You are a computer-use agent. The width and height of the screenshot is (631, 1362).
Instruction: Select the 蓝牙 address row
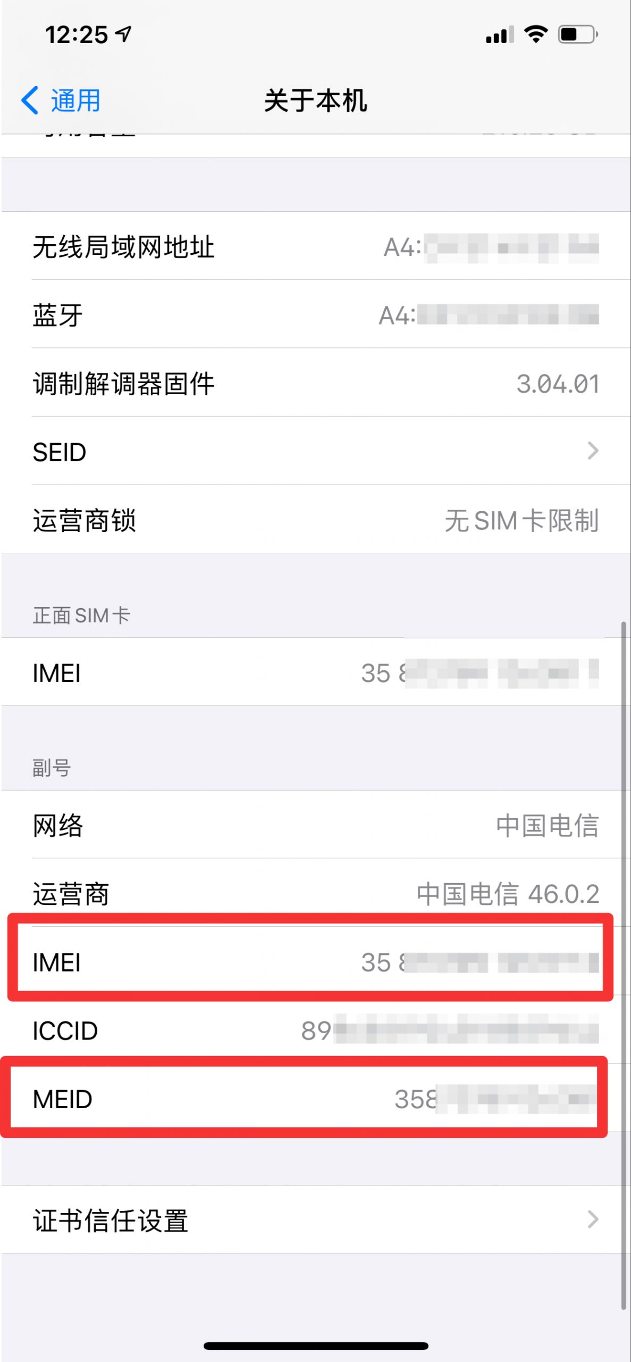(x=315, y=314)
